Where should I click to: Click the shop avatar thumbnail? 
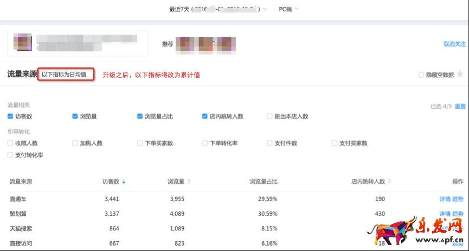tap(22, 43)
